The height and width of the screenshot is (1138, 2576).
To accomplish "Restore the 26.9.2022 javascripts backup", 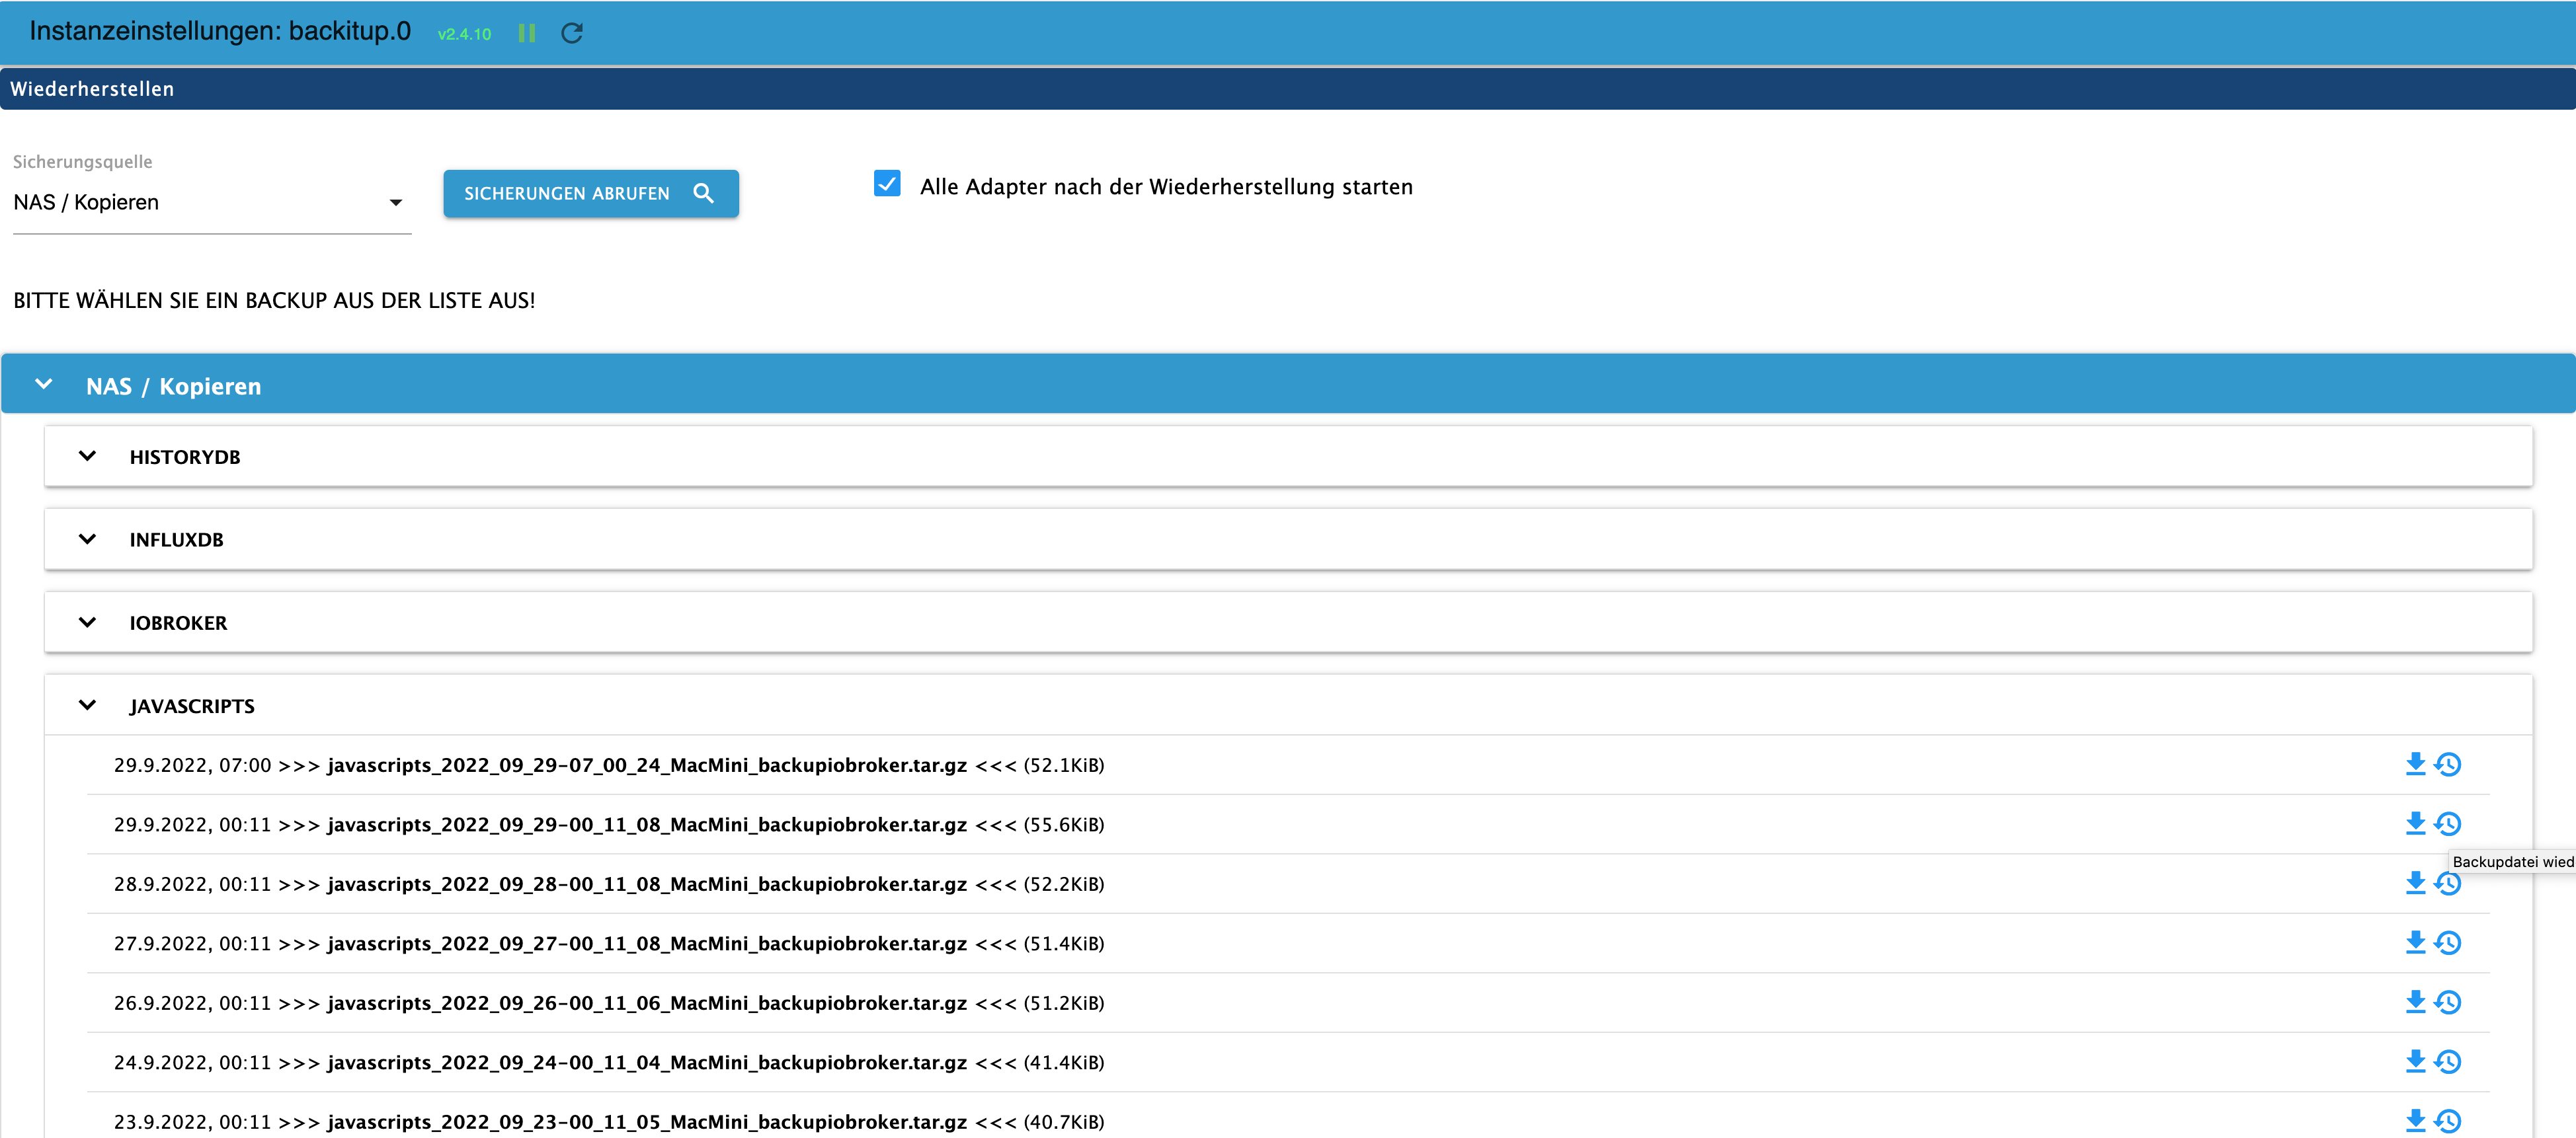I will point(2448,1002).
